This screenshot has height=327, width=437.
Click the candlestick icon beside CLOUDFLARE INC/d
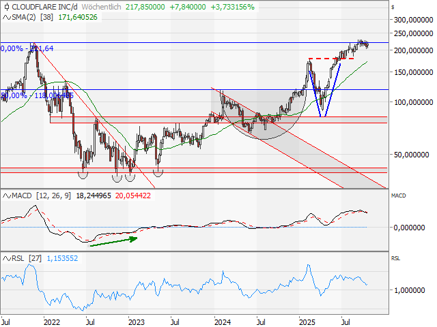[5, 6]
